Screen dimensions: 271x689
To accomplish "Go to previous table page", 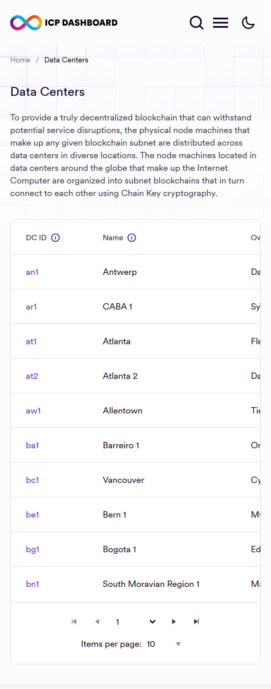I will coord(97,622).
